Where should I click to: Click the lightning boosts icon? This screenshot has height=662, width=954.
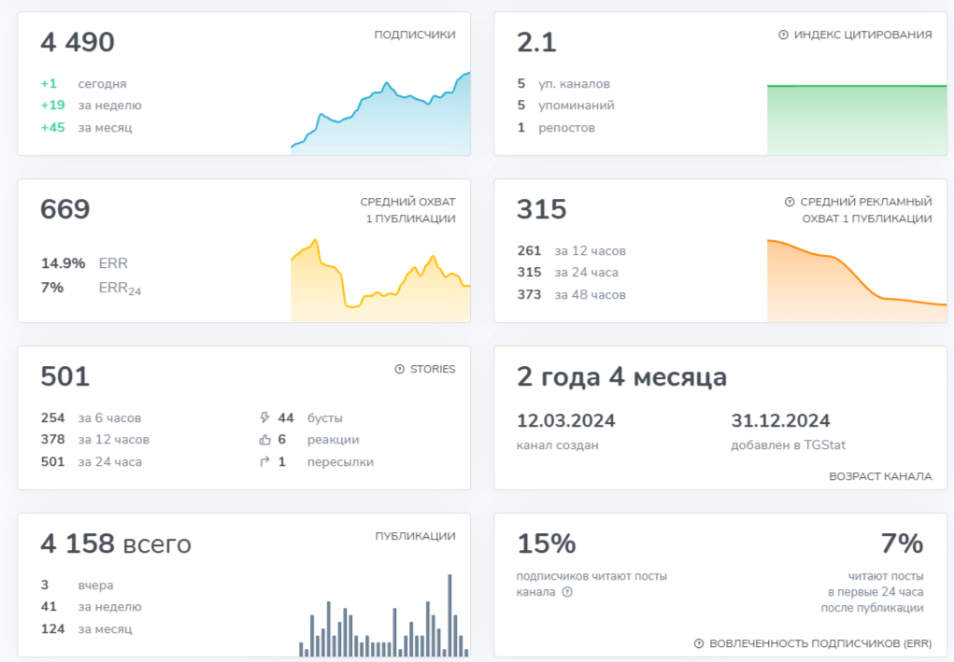tap(264, 417)
